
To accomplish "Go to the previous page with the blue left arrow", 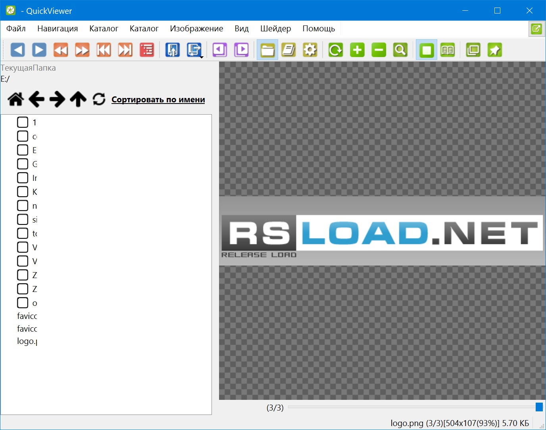I will [17, 50].
